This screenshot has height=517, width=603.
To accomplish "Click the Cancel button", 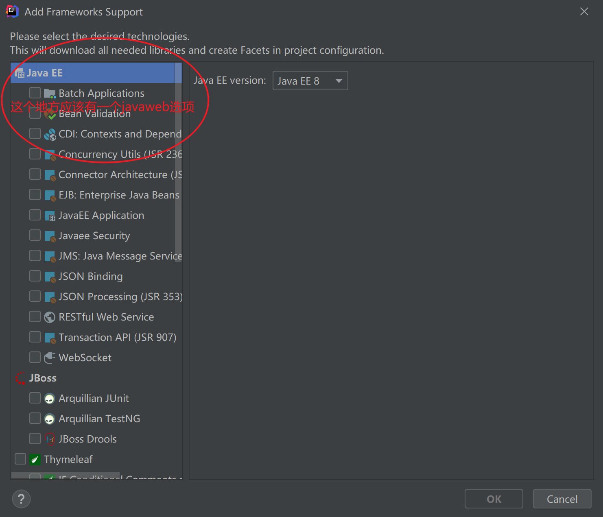I will [562, 499].
